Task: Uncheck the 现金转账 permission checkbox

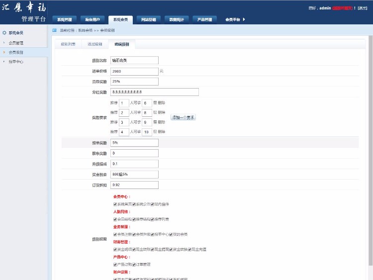Action: click(x=134, y=250)
